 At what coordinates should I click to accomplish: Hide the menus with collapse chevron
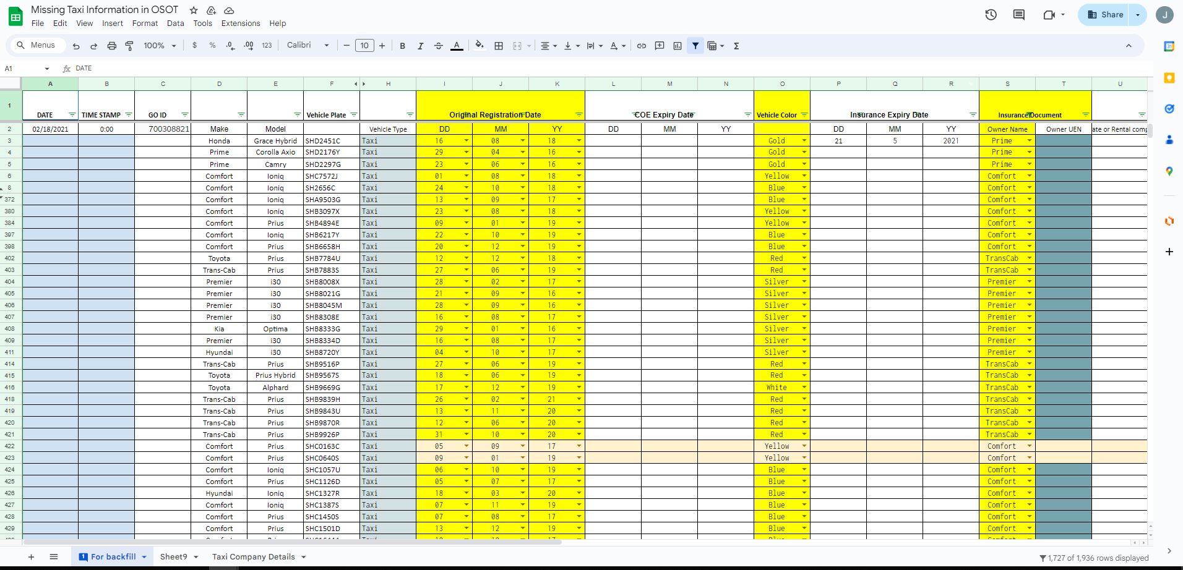tap(1129, 46)
